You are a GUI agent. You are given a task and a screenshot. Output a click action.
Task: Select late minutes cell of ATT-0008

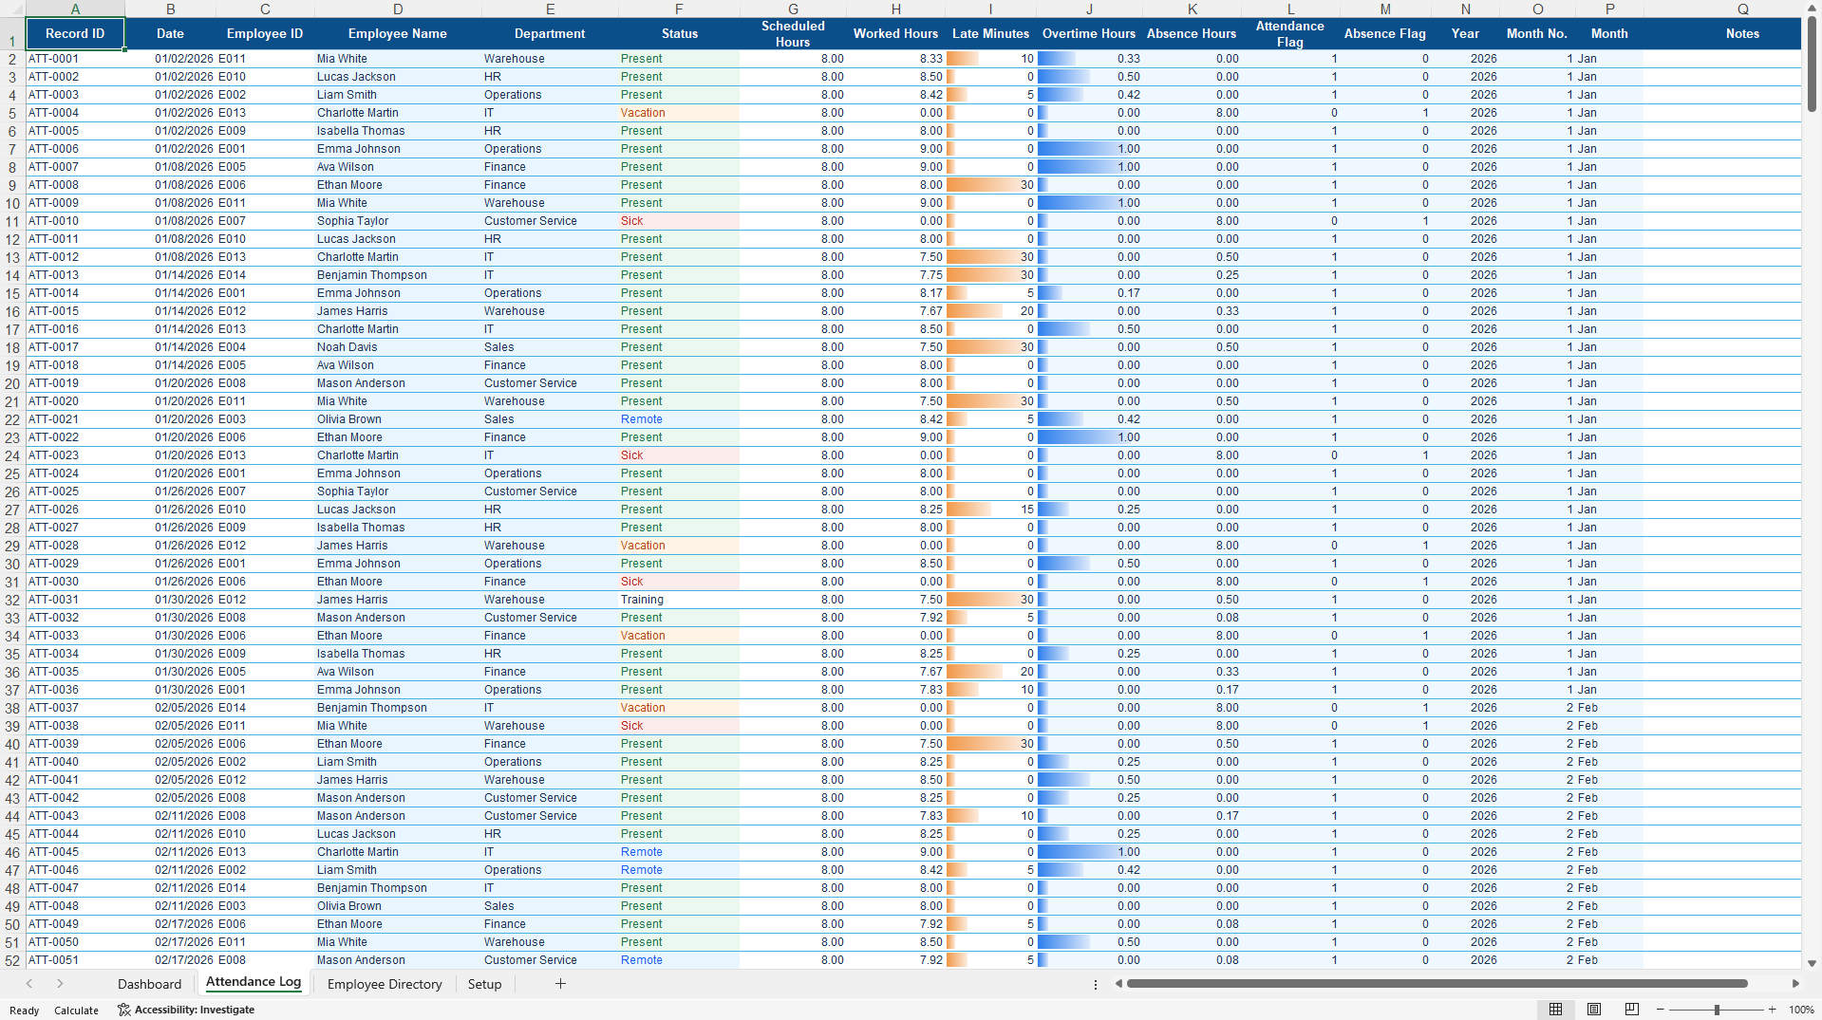990,185
